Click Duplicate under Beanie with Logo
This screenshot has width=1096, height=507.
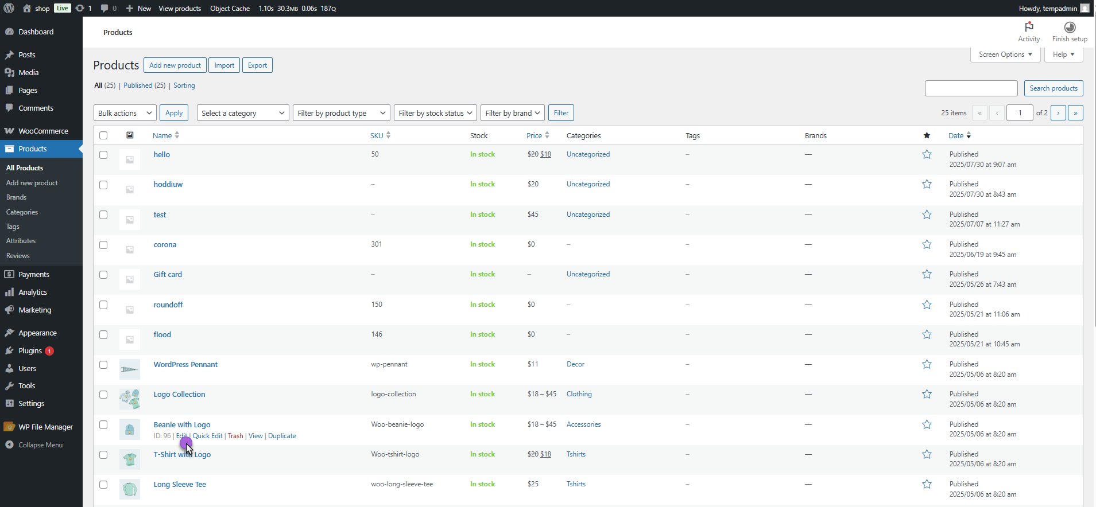282,436
